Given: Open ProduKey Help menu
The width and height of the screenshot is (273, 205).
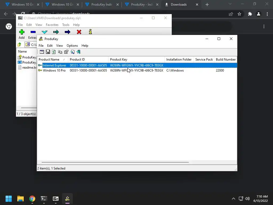Looking at the screenshot, I should pos(85,45).
